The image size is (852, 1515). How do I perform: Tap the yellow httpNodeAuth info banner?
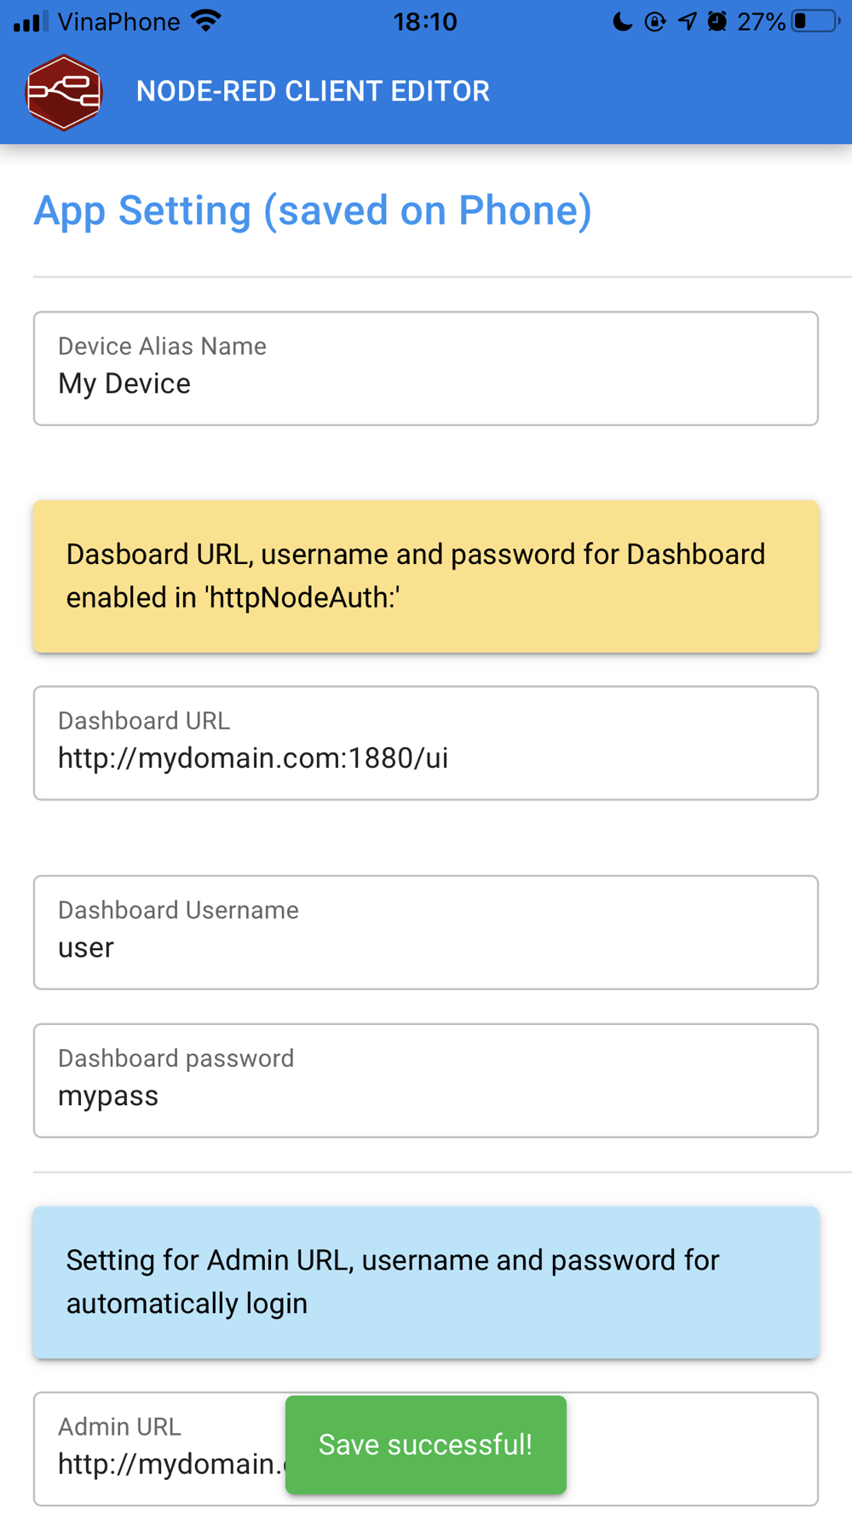point(426,576)
